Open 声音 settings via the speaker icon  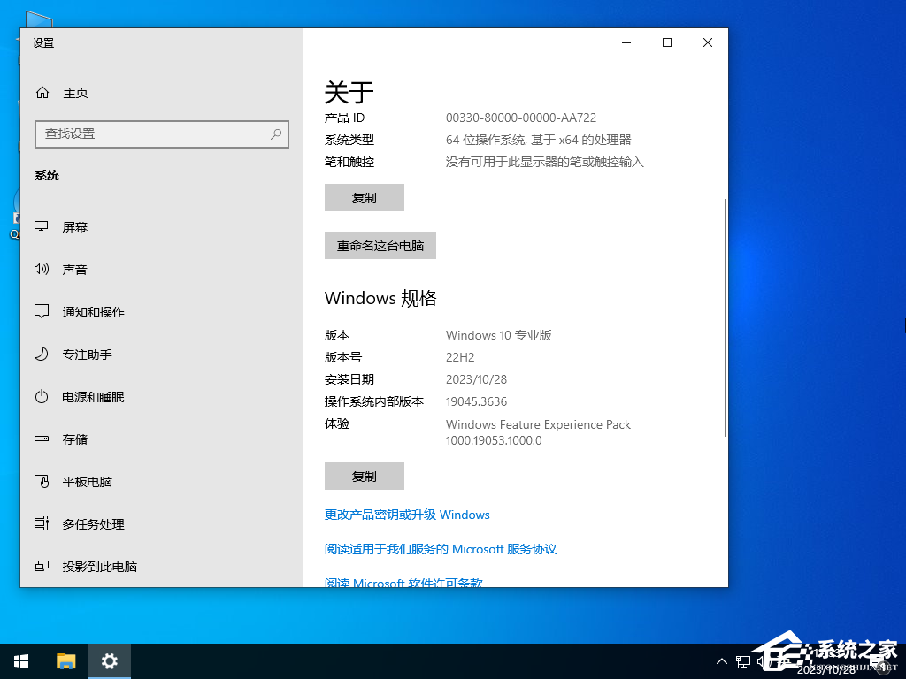coord(42,269)
